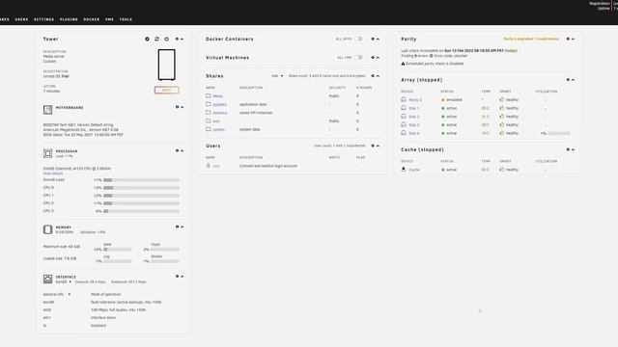Image resolution: width=618 pixels, height=347 pixels.
Task: Toggle the Virtual Machines All VMs switch
Action: point(358,58)
